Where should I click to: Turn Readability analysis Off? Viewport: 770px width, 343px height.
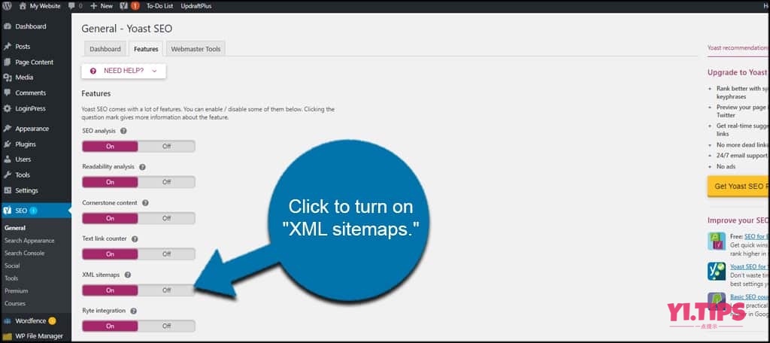click(x=166, y=182)
